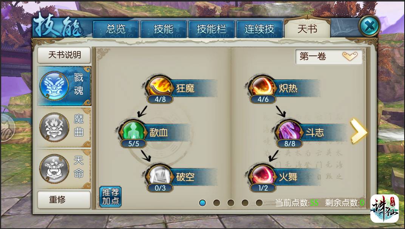
Task: Tap the green 歃血 skill icon
Action: 133,131
